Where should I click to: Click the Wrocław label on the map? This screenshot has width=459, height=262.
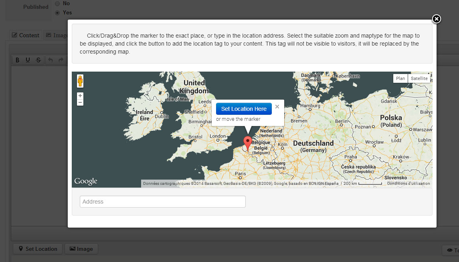pyautogui.click(x=374, y=142)
